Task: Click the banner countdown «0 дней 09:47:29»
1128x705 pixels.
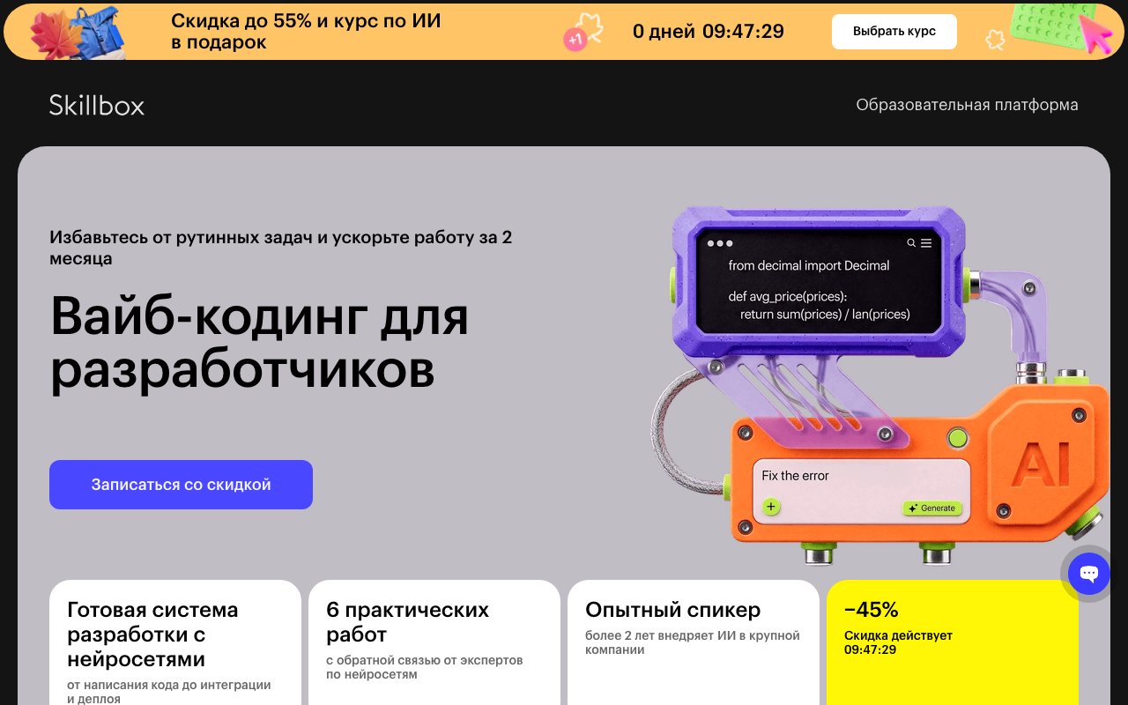Action: coord(709,32)
